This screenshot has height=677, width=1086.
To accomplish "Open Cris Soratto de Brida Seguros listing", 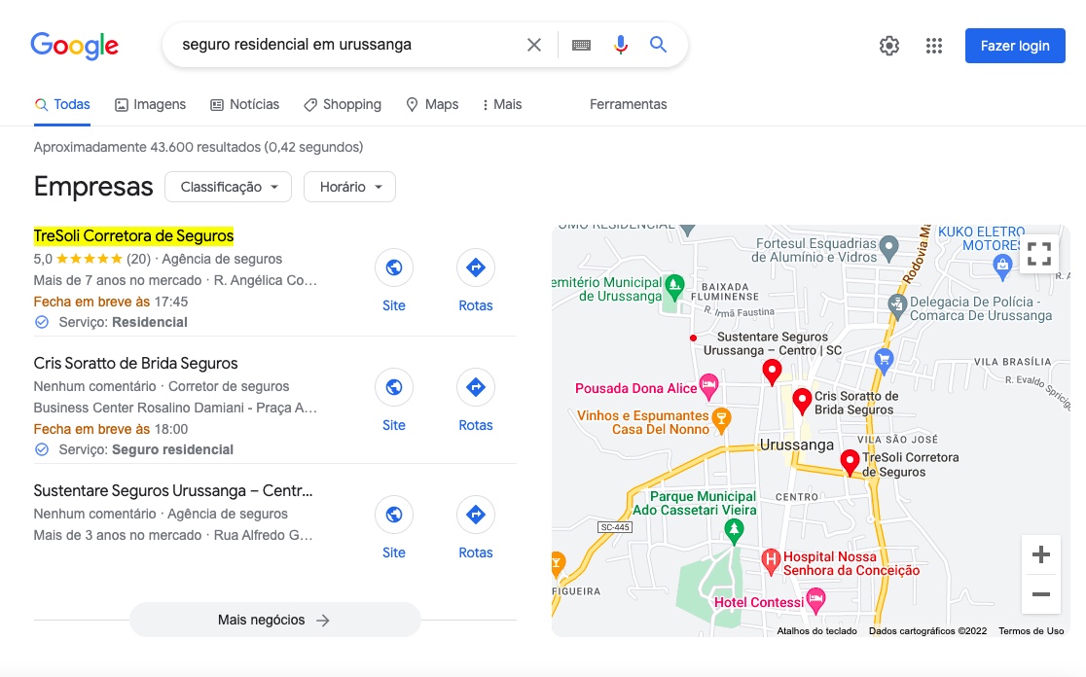I will pos(136,364).
